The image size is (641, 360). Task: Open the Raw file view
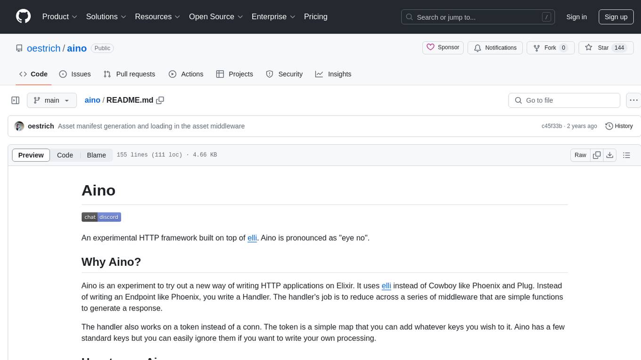580,155
